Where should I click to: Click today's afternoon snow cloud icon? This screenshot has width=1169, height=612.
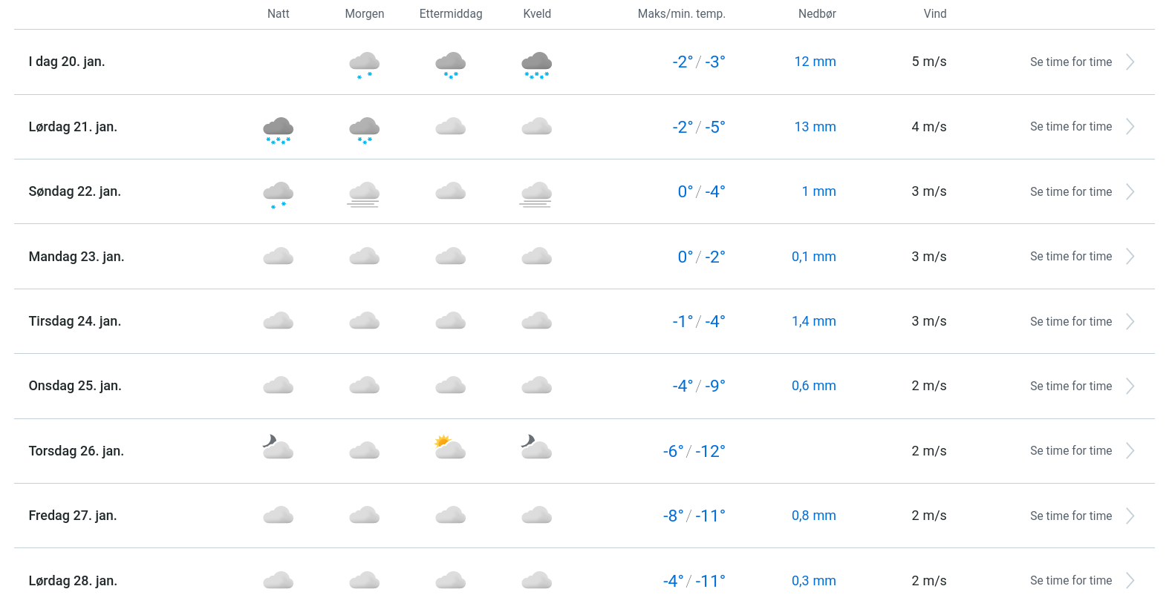point(450,64)
